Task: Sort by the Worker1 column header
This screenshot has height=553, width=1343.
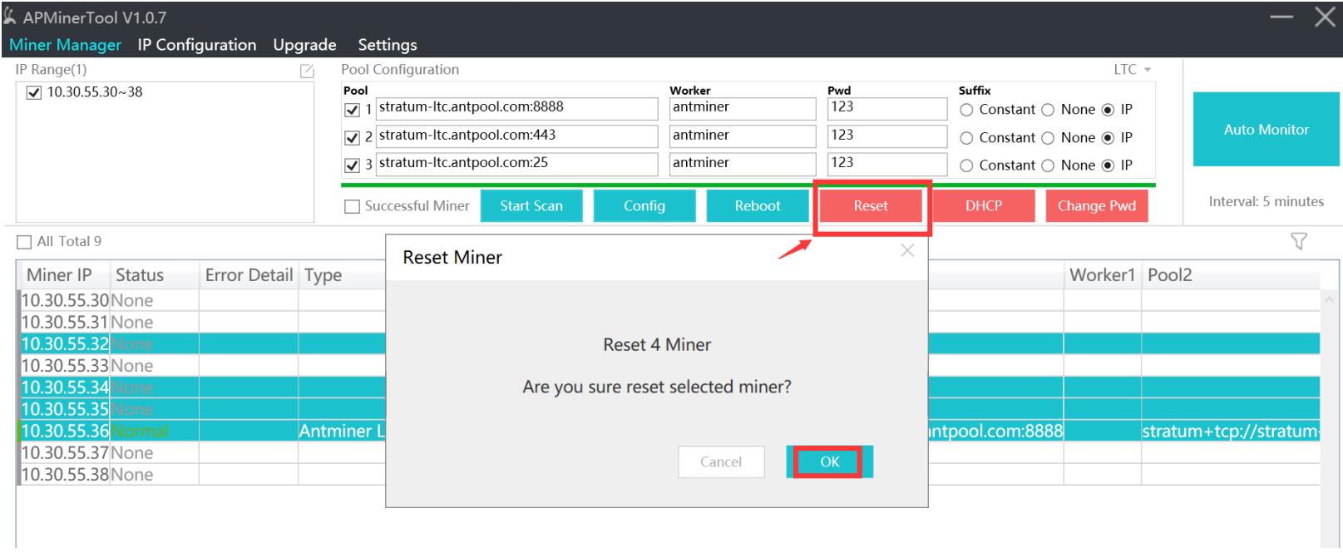Action: pos(1102,275)
